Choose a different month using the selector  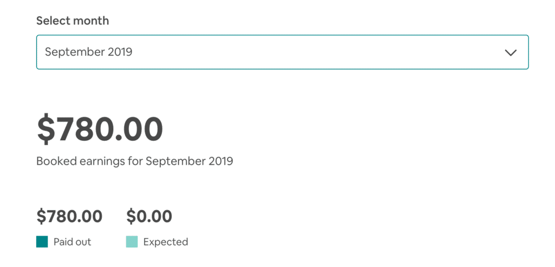[x=282, y=52]
